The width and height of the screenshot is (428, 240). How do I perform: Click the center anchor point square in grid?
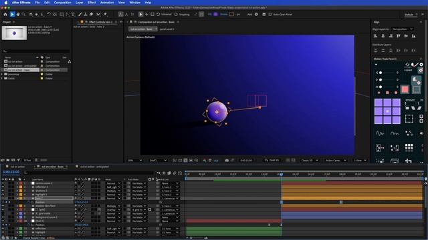tap(387, 111)
